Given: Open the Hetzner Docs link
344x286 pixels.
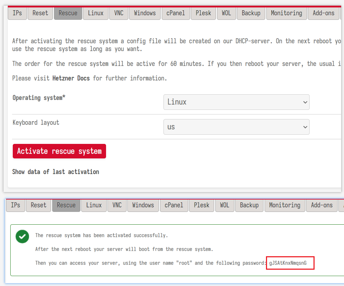Looking at the screenshot, I should coord(71,78).
